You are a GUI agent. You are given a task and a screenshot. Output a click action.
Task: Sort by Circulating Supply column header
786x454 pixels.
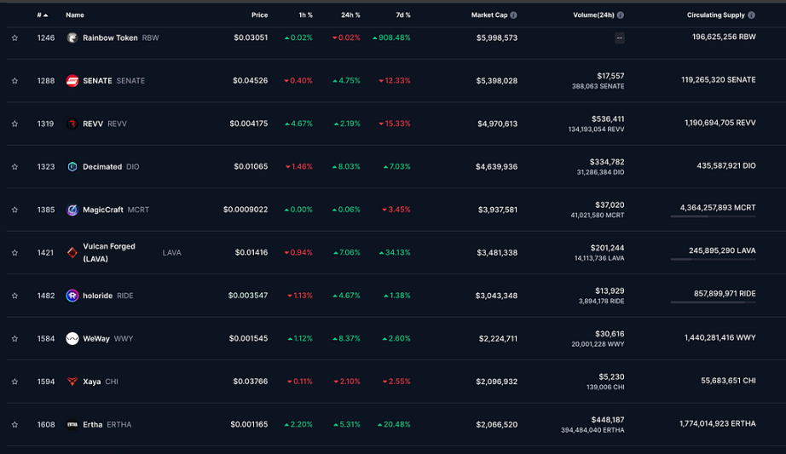pyautogui.click(x=715, y=15)
